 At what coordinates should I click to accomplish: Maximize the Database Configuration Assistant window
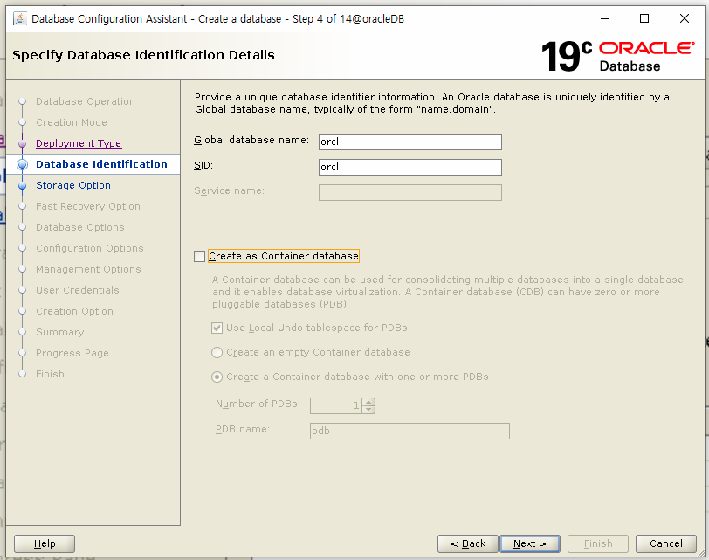pos(644,18)
